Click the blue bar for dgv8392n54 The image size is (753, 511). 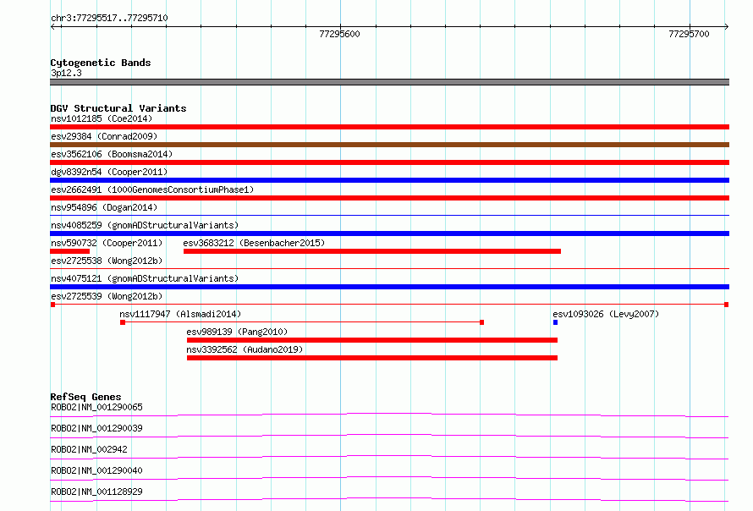(x=389, y=180)
